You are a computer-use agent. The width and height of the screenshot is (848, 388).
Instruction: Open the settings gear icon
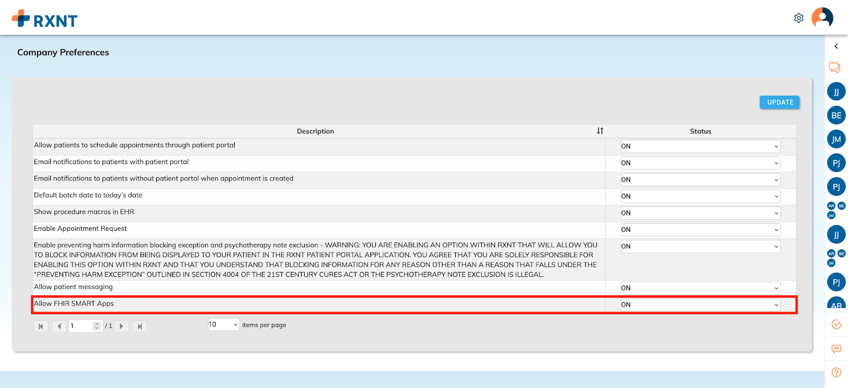(x=799, y=18)
